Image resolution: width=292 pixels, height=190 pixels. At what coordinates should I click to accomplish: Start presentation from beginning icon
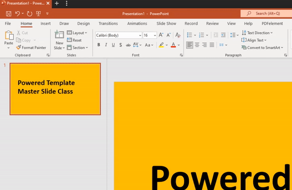pos(38,14)
